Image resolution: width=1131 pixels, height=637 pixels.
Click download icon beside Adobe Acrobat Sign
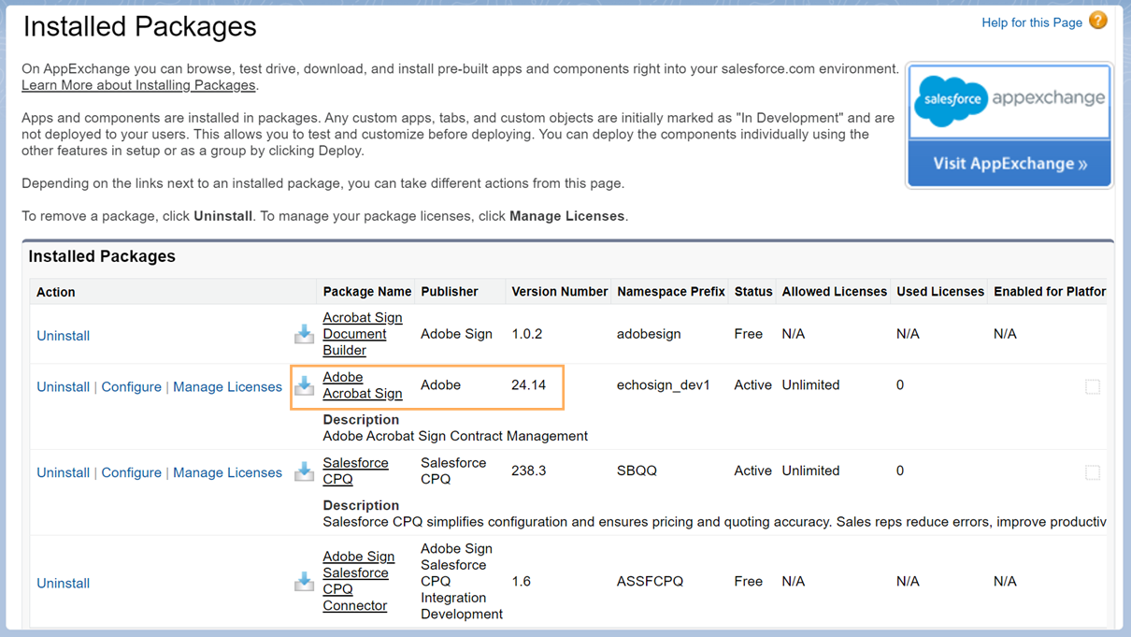point(304,384)
